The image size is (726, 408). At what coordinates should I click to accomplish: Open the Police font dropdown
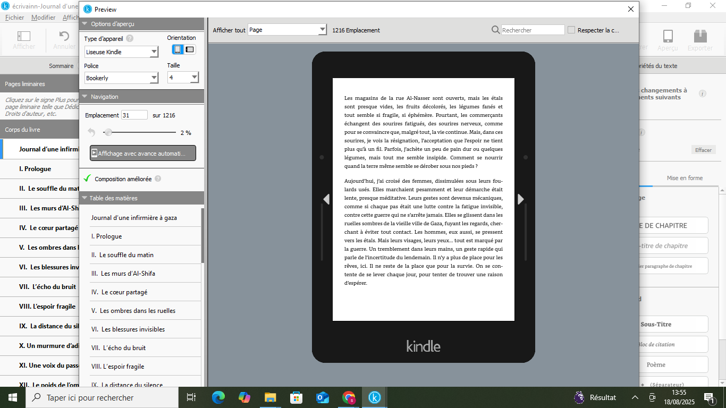(154, 78)
